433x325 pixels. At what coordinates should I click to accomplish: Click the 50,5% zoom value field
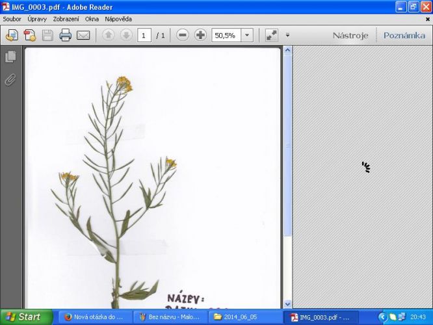point(226,35)
